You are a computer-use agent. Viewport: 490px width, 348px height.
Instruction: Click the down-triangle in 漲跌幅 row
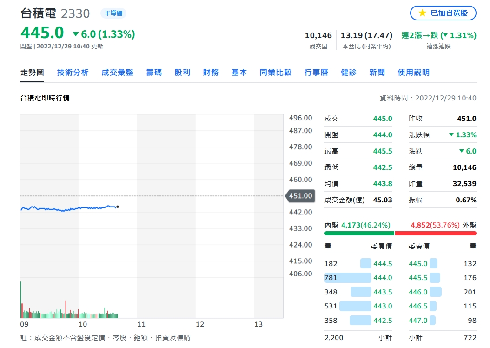tap(451, 135)
